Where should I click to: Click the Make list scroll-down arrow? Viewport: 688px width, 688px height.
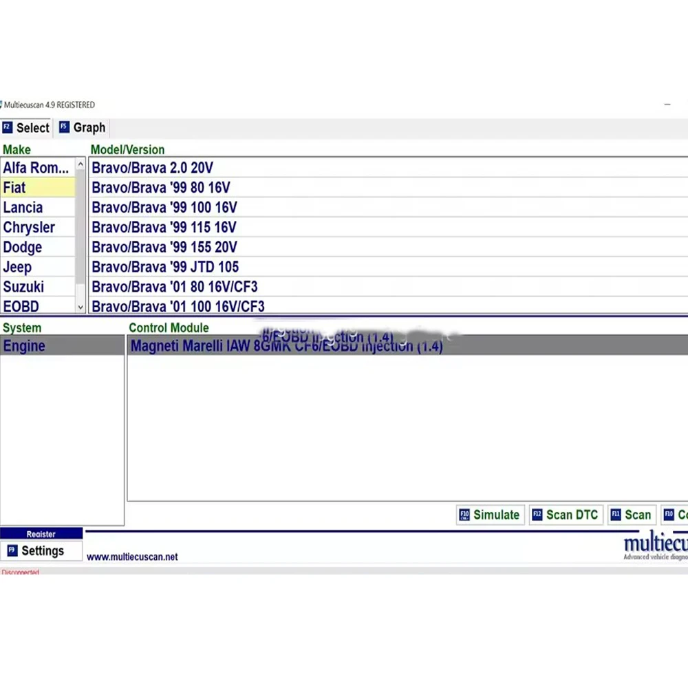[x=80, y=307]
